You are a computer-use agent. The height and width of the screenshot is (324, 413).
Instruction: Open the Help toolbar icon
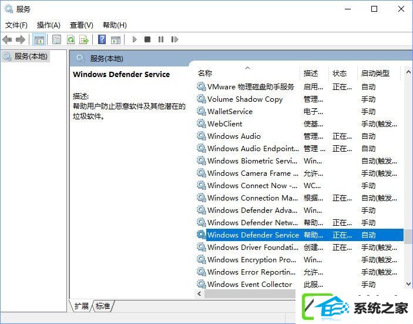coord(102,39)
